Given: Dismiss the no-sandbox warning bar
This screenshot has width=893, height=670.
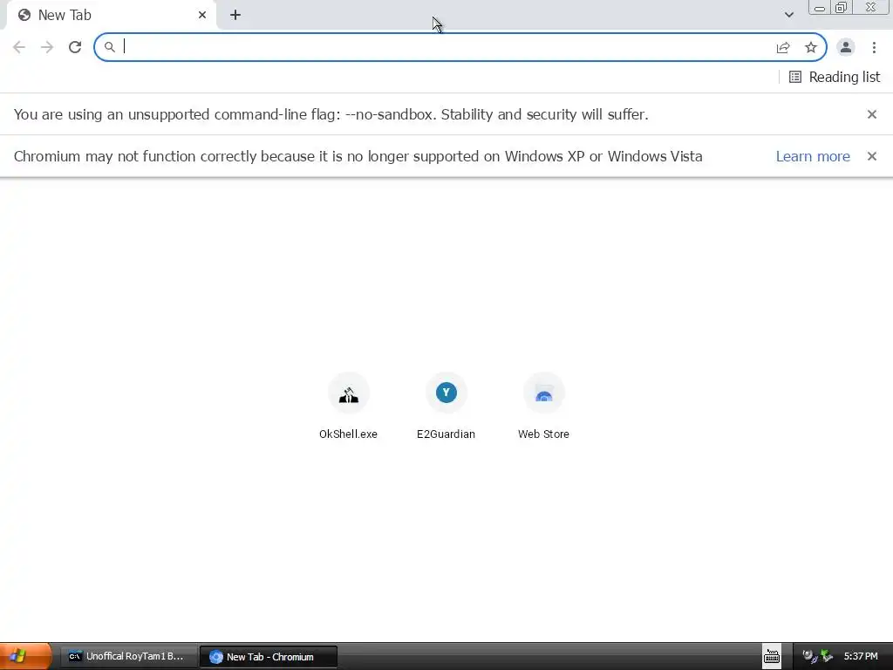Looking at the screenshot, I should (x=872, y=114).
